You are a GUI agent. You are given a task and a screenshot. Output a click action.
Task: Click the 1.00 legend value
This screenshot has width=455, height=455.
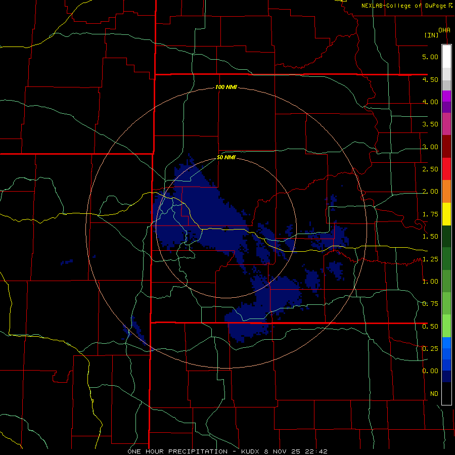[x=430, y=282]
